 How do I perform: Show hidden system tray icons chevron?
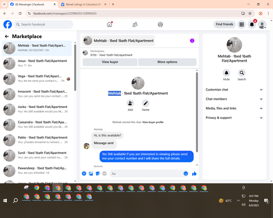238,201
